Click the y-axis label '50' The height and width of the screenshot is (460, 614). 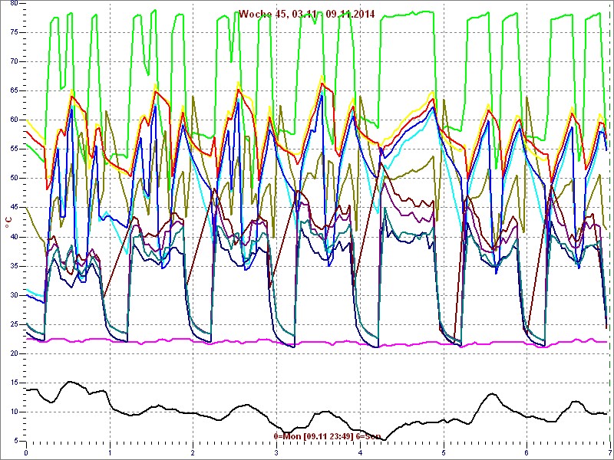[13, 179]
